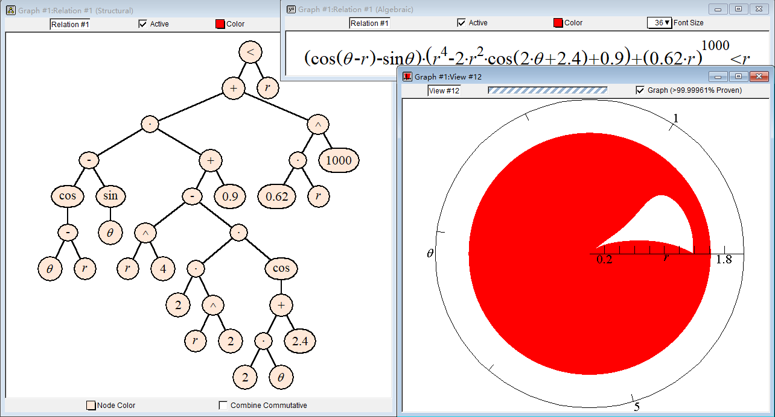Screen dimensions: 775x417
Task: Select the '1000' exponent node
Action: click(x=339, y=160)
